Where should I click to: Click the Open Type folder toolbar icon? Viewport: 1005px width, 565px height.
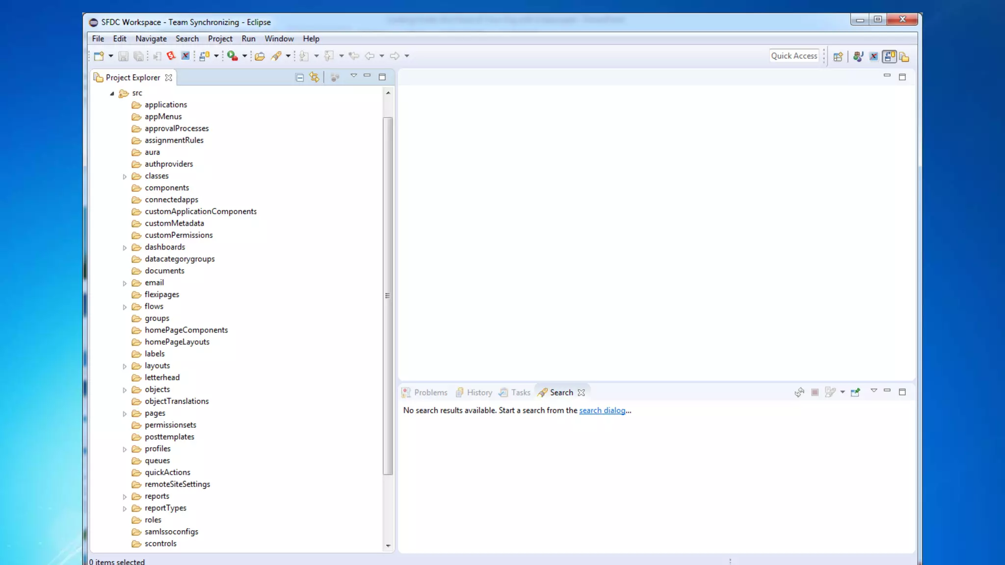[260, 56]
